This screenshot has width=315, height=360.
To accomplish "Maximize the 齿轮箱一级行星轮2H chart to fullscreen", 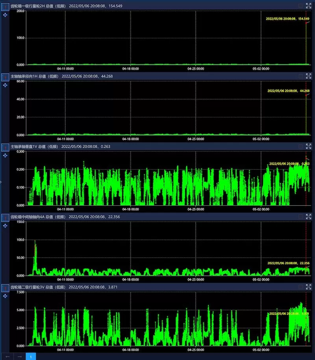I will (308, 6).
